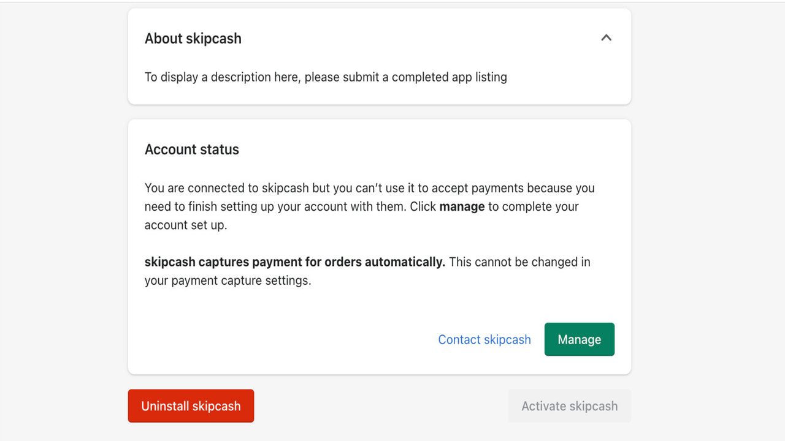Viewport: 785px width, 441px height.
Task: Collapse the About skipcash section chevron
Action: coord(606,38)
